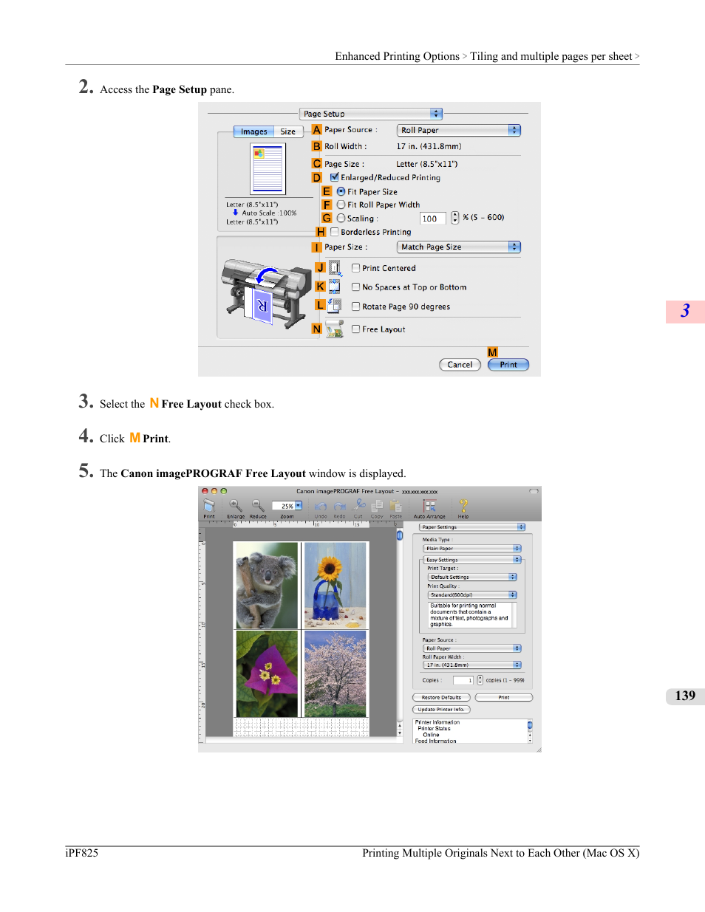The width and height of the screenshot is (705, 912).
Task: Check Rotate Page 90 degrees
Action: [x=355, y=306]
